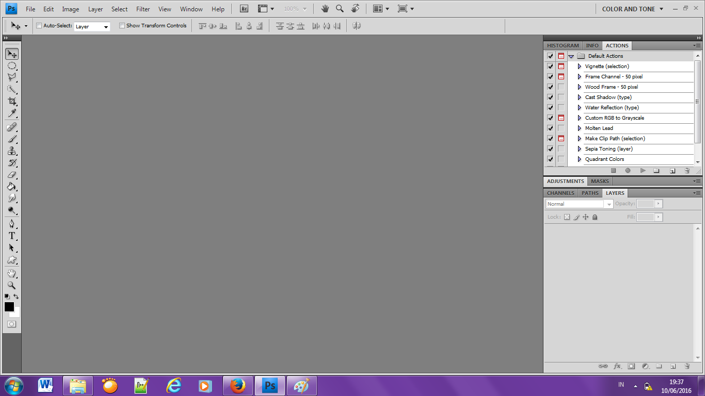Select the Path Selection tool
Viewport: 705px width, 396px height.
(12, 247)
